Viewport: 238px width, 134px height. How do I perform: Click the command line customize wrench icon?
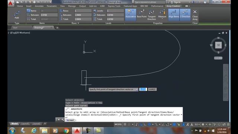pos(62,119)
